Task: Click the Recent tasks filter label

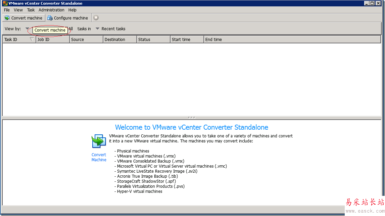Action: coord(113,29)
